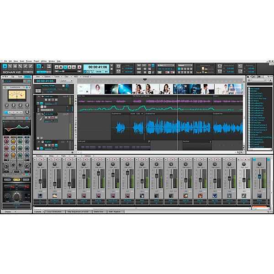
Task: Click the Master strip speaker icon
Action: (259, 196)
